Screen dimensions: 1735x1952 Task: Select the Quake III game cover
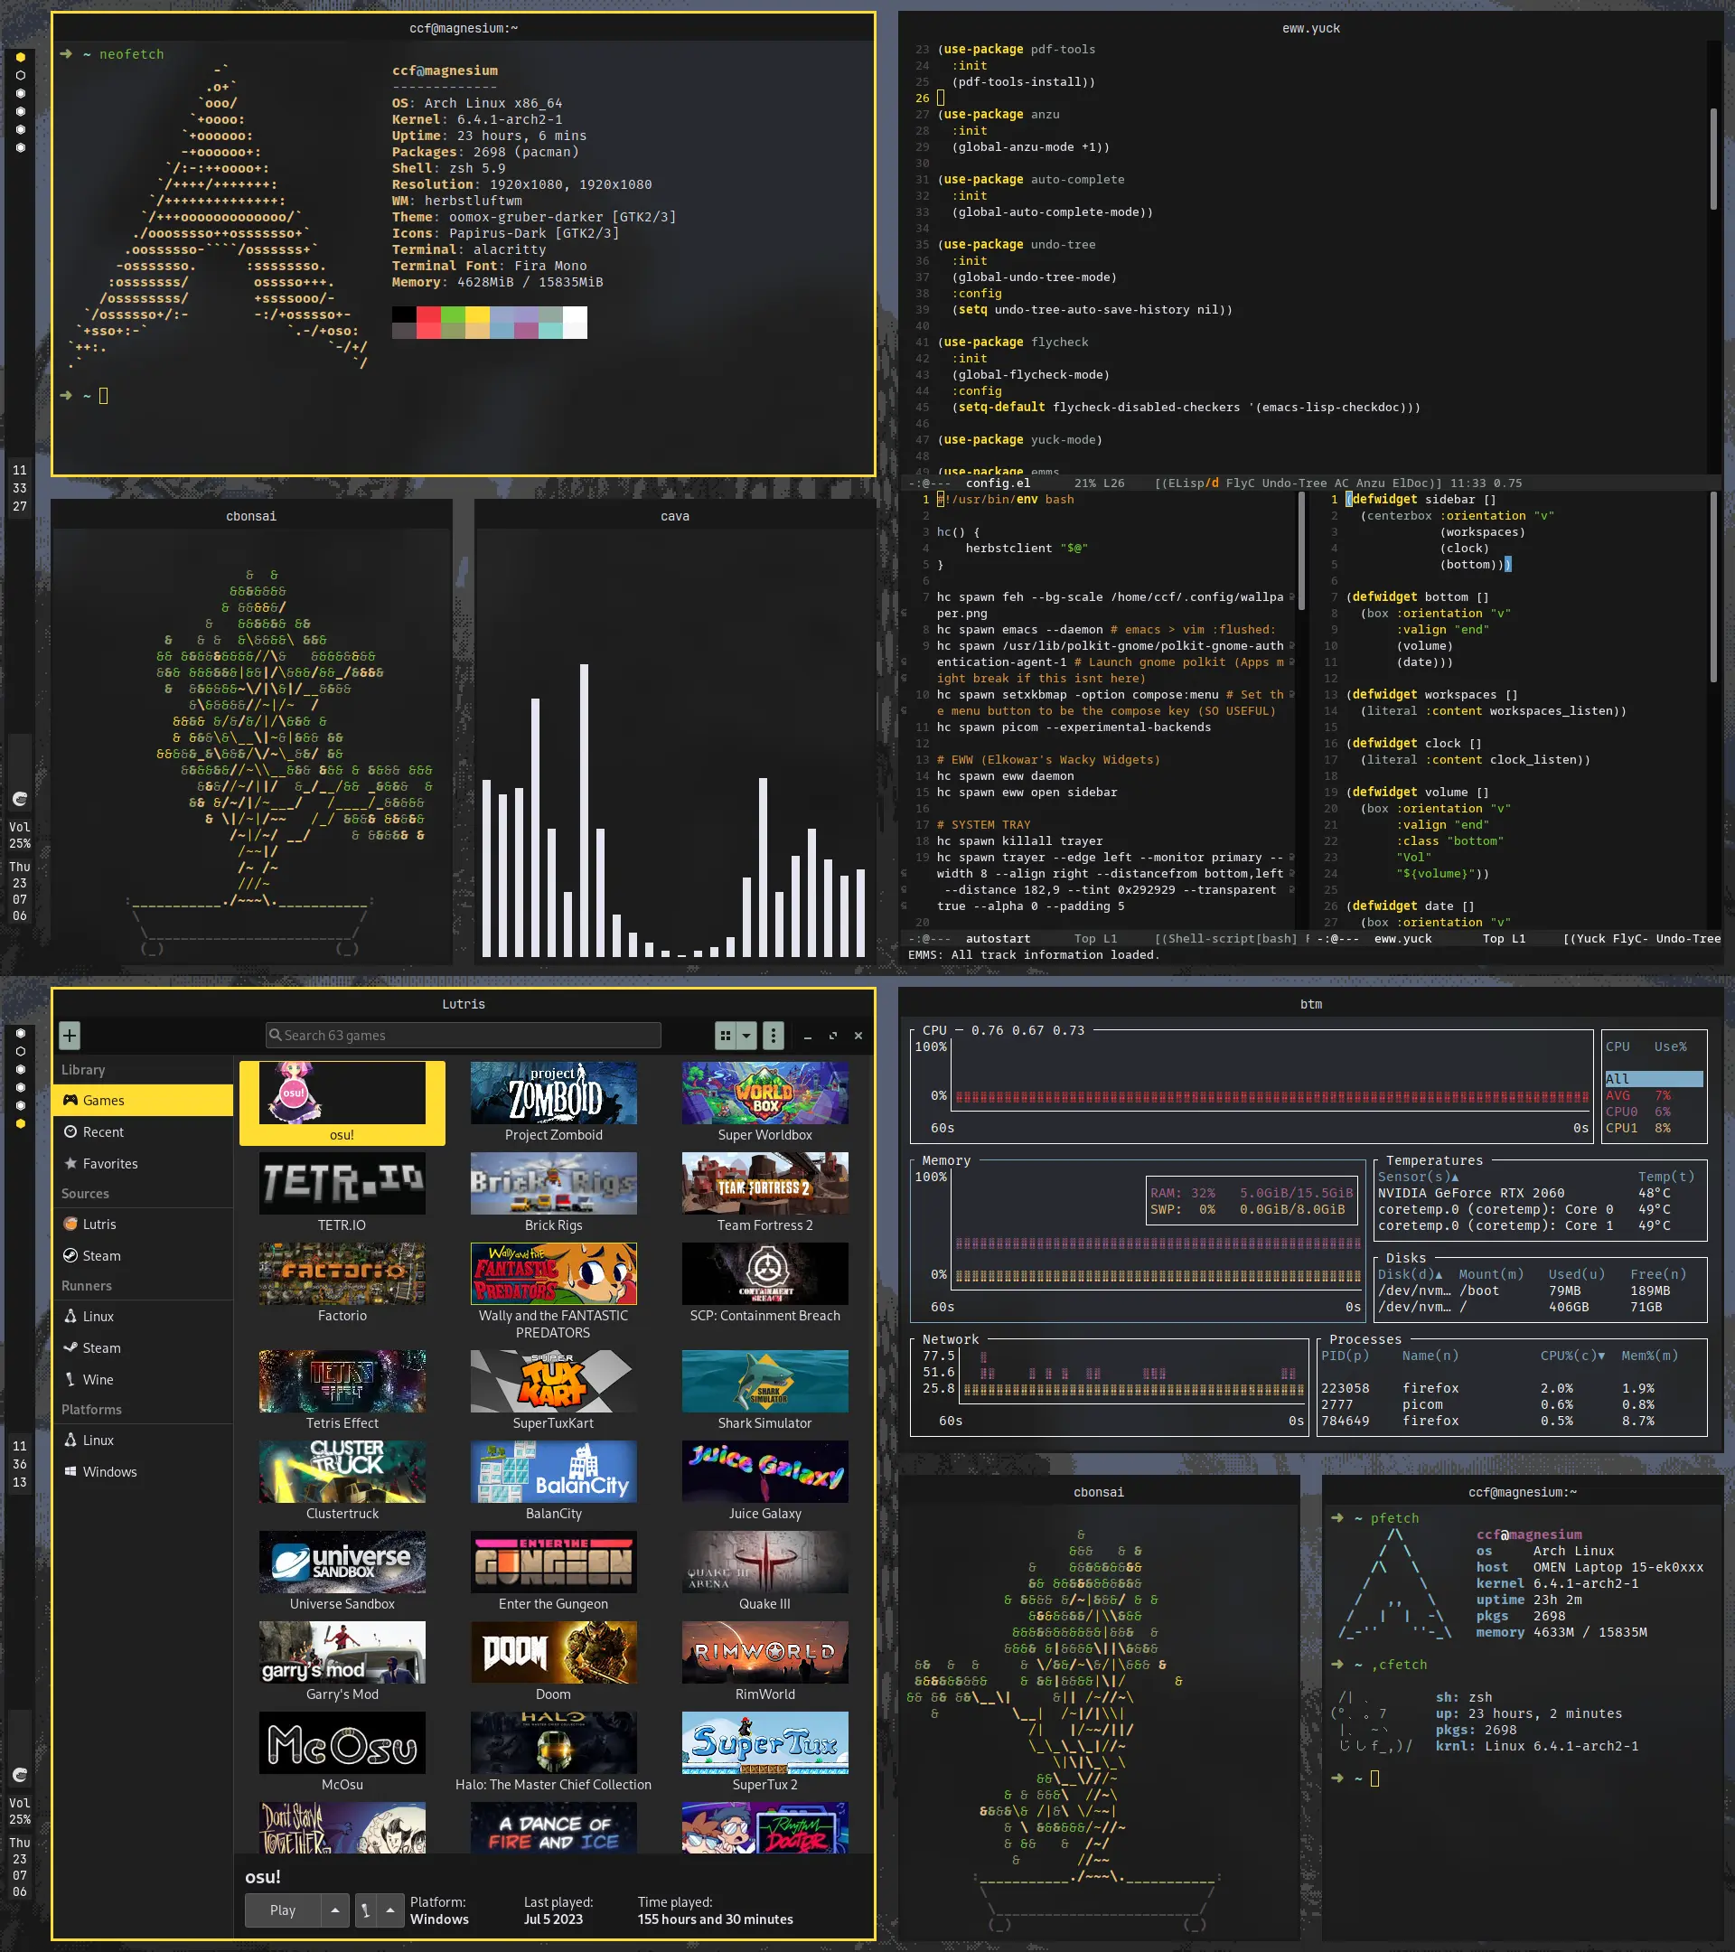[764, 1563]
